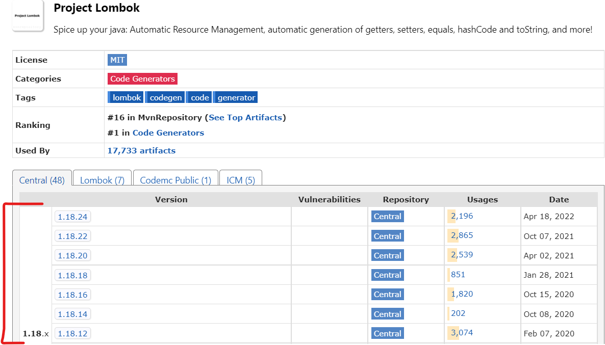Click the Project Lombok page title
Image resolution: width=605 pixels, height=345 pixels.
[96, 8]
